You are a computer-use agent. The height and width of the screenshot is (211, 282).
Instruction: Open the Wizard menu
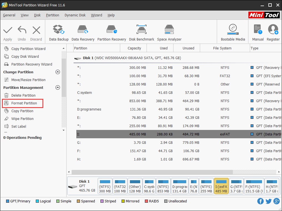click(96, 15)
